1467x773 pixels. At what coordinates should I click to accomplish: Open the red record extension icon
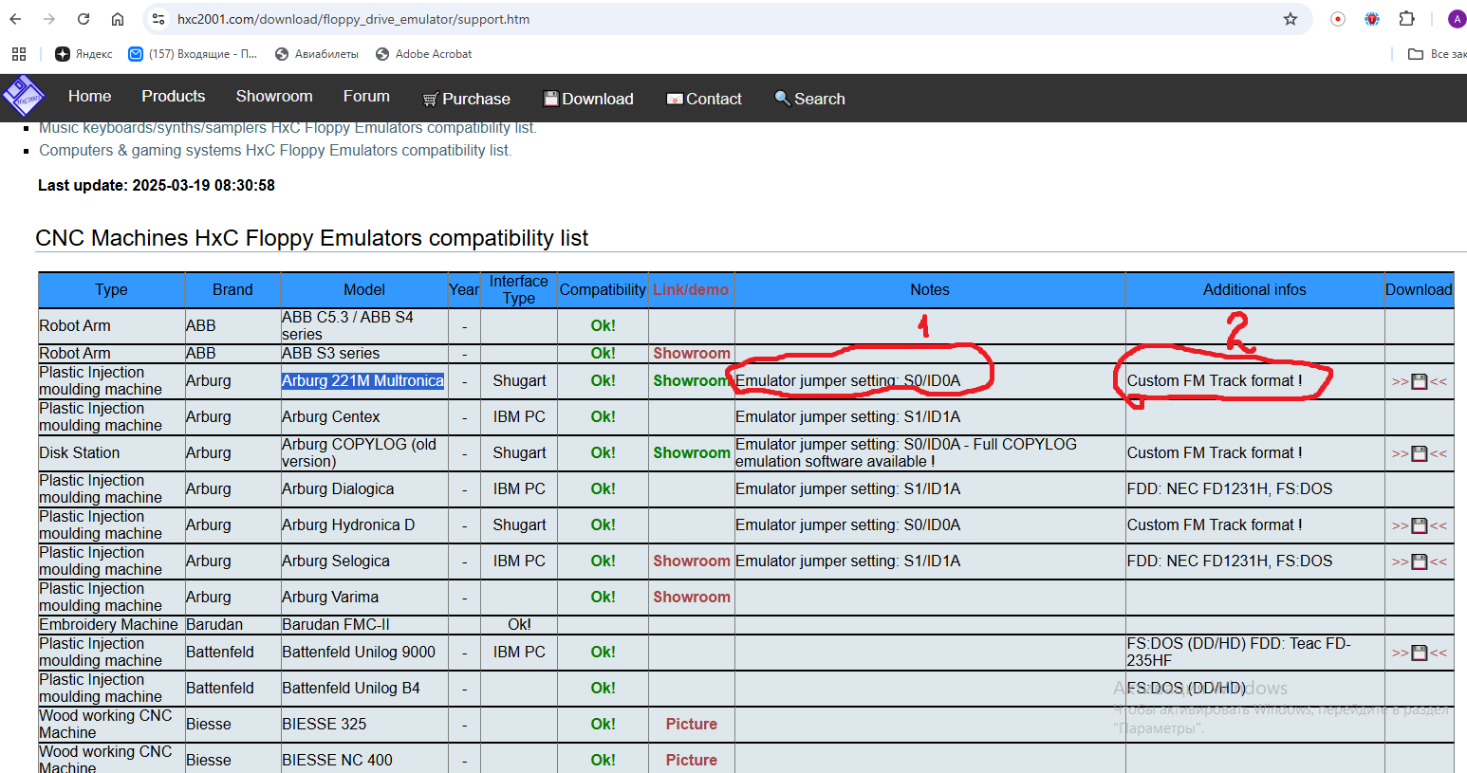tap(1338, 19)
